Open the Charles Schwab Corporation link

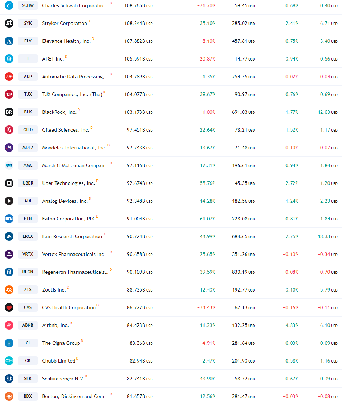click(74, 6)
